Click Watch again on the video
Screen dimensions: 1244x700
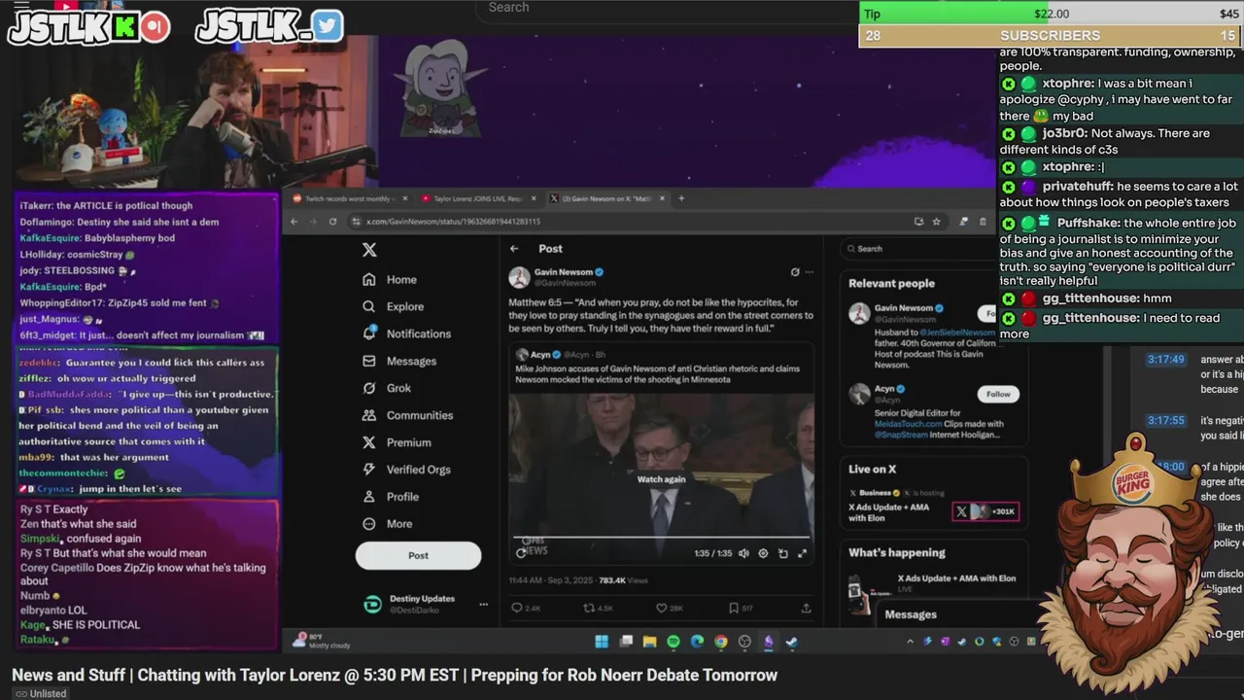661,479
